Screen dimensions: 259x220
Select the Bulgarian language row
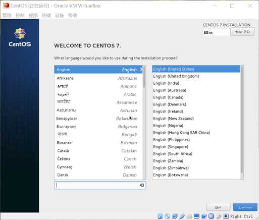point(98,127)
